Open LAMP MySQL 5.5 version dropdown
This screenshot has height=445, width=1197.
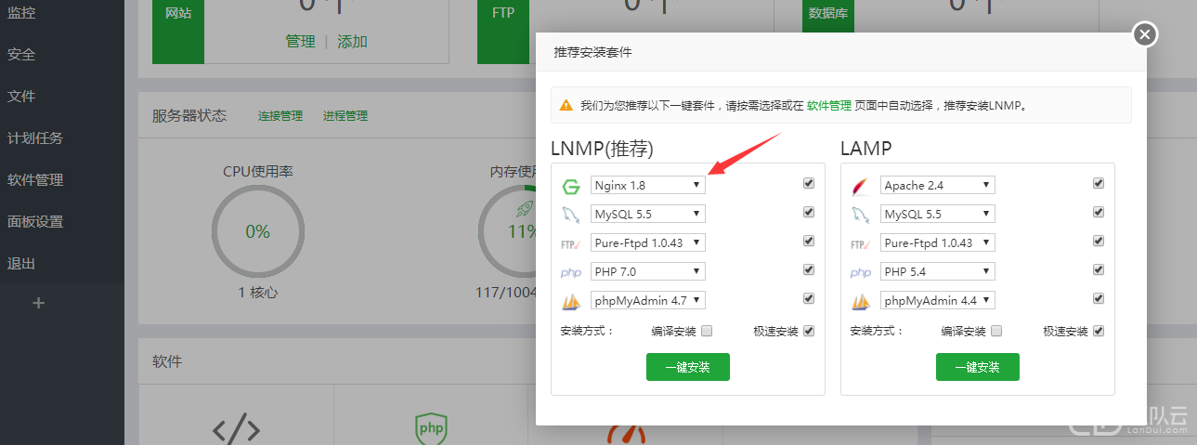[x=938, y=215]
